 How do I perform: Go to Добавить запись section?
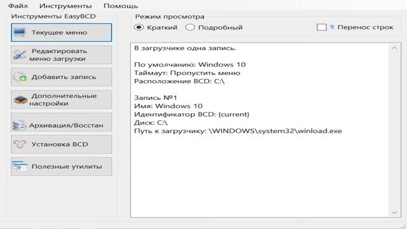coord(62,77)
